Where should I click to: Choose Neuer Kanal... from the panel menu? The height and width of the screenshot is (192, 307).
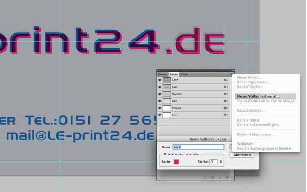point(249,77)
